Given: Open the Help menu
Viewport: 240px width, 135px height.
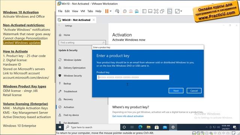Looking at the screenshot, I should coord(98,11).
